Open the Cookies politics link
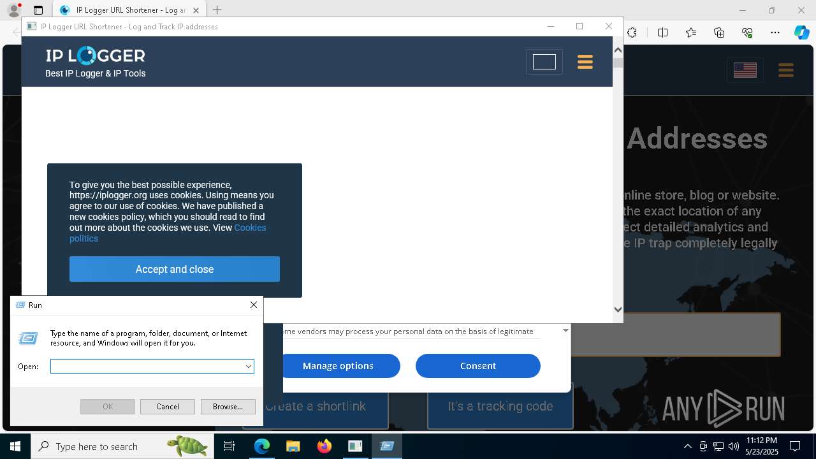 [168, 233]
